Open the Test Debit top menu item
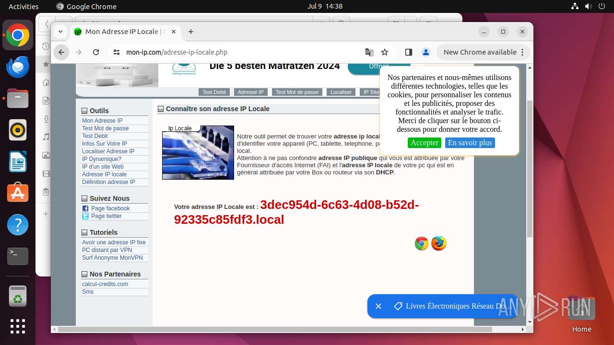This screenshot has width=614, height=345. [x=214, y=92]
